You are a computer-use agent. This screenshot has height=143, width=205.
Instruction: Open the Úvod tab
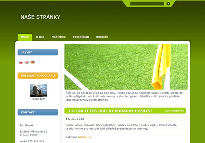pyautogui.click(x=25, y=37)
